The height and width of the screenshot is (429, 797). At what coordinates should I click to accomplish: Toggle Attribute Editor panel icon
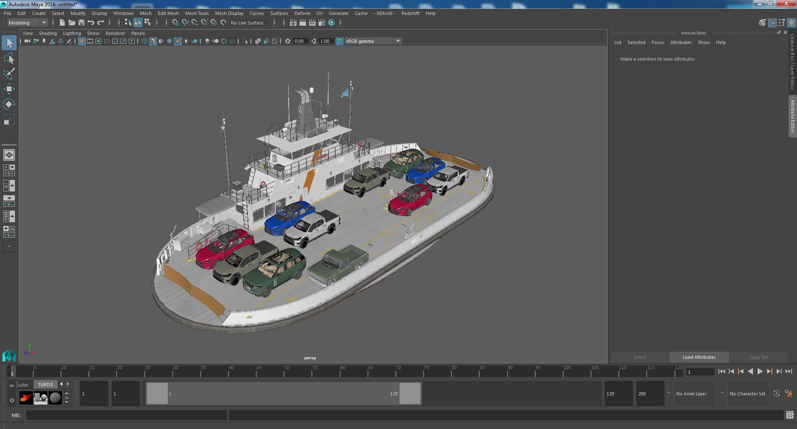[x=772, y=23]
